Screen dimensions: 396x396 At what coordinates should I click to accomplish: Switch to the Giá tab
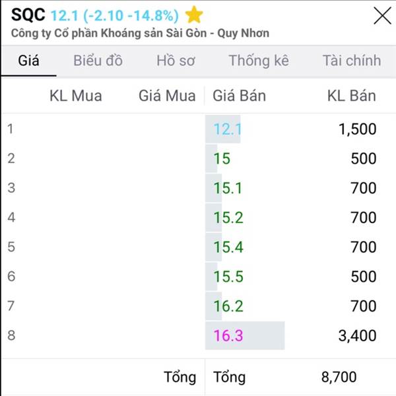click(x=29, y=61)
